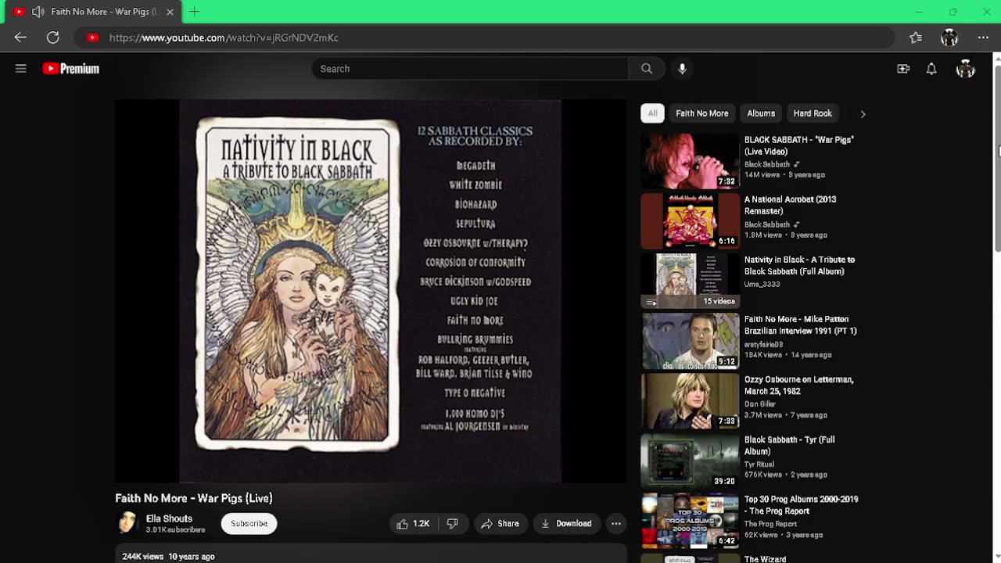This screenshot has height=563, width=1001.
Task: Open Nativity in Black playlist title
Action: click(799, 265)
